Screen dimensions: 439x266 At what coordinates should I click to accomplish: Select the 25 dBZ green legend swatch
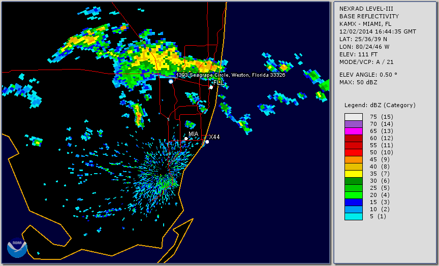(354, 188)
